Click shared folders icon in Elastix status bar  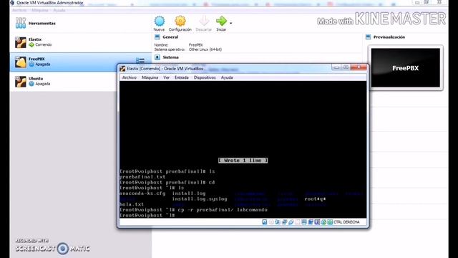pyautogui.click(x=298, y=222)
